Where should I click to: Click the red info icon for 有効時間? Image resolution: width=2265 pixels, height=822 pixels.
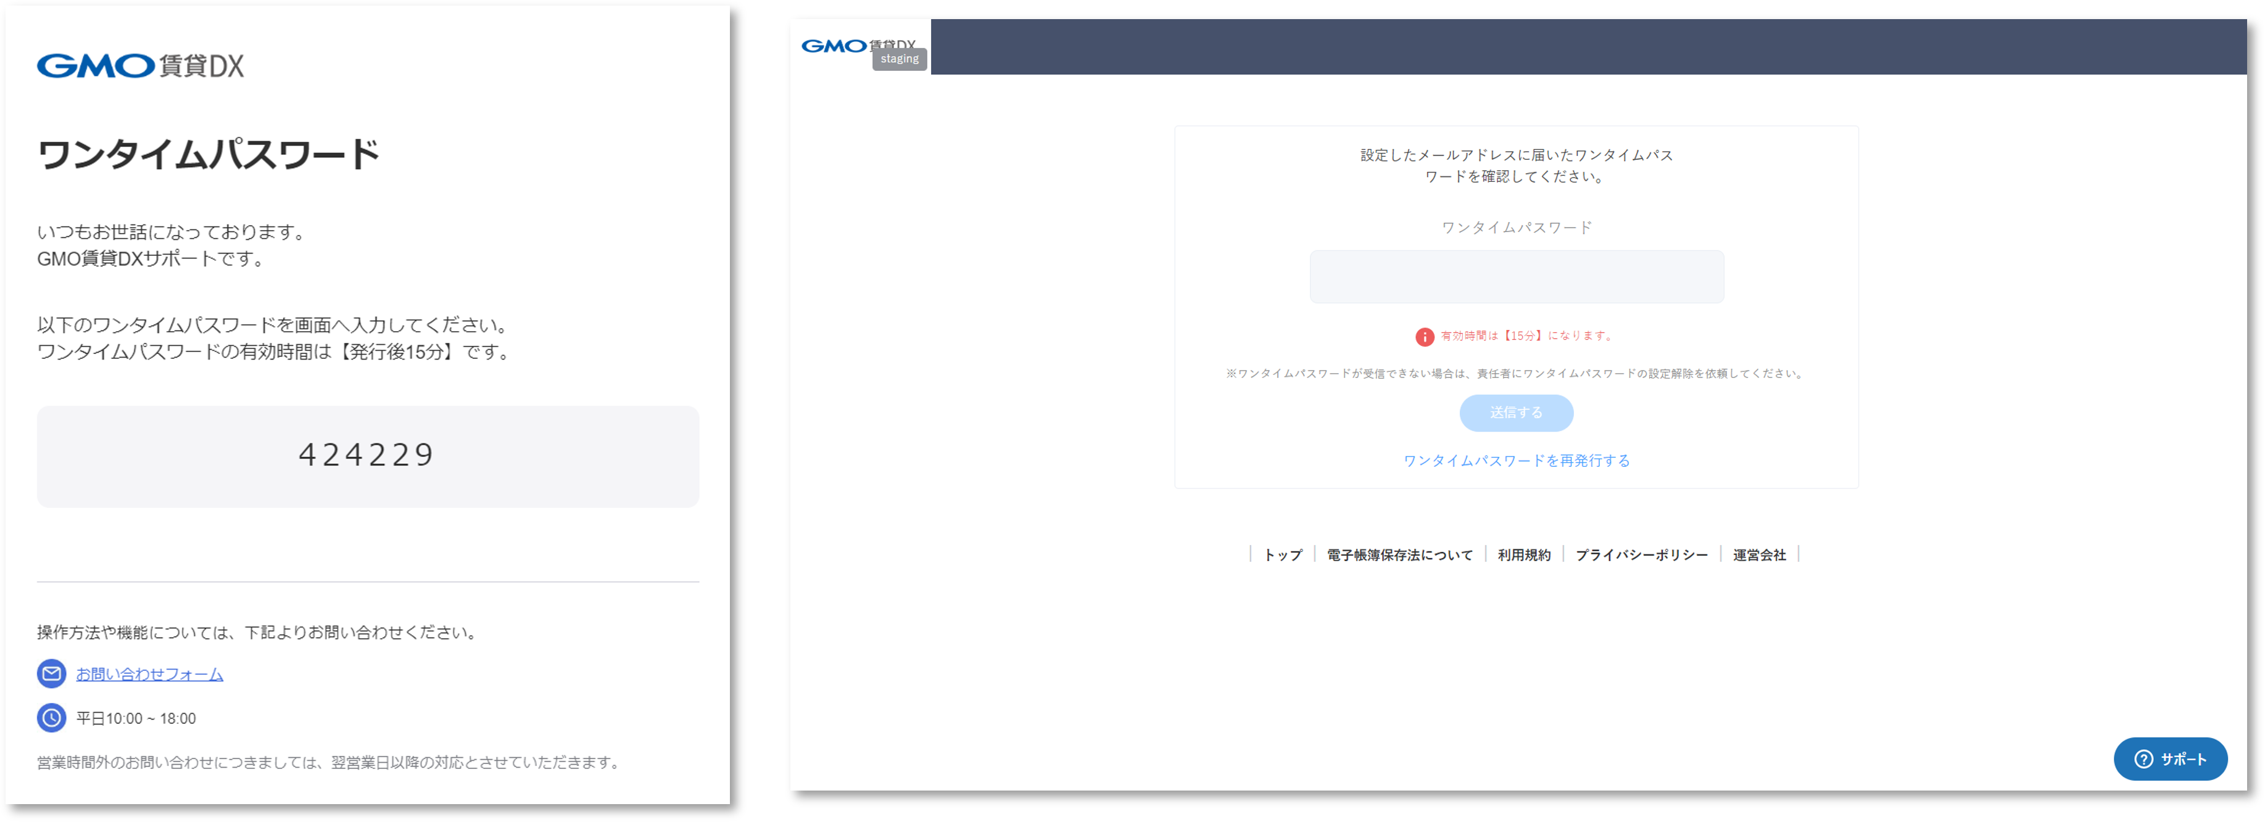click(1425, 337)
